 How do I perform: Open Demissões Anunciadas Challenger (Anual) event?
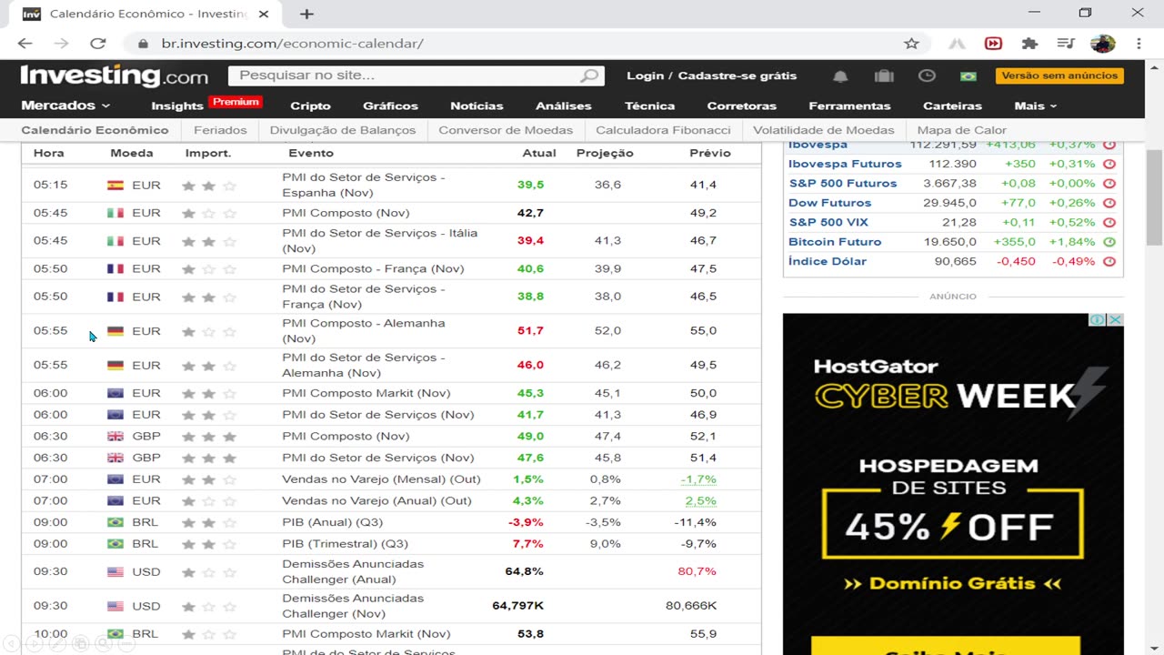click(x=353, y=572)
